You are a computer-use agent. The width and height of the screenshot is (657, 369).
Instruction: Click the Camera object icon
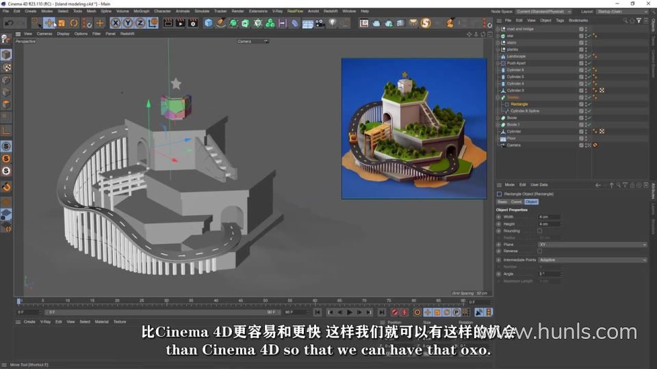pos(320,23)
